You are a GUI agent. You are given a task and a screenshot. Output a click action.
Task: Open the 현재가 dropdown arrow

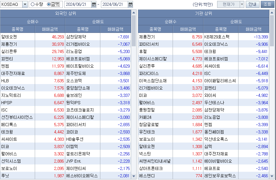pos(242,4)
